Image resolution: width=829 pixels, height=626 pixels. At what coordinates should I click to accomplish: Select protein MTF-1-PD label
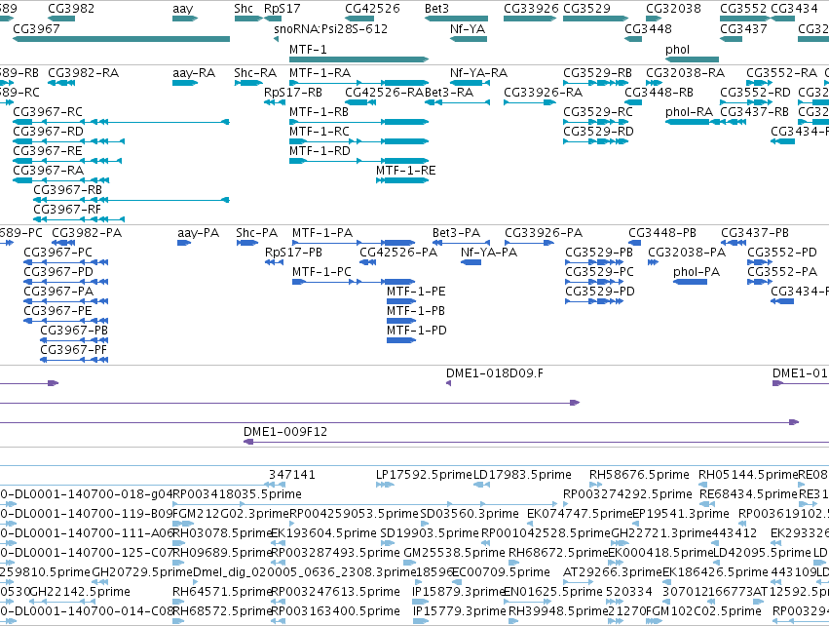tap(417, 331)
